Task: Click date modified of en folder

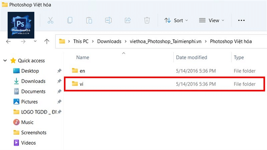Action: (x=196, y=71)
